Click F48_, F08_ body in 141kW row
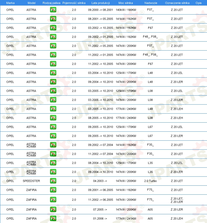Viewport: 207px width, 223px height. click(150, 37)
